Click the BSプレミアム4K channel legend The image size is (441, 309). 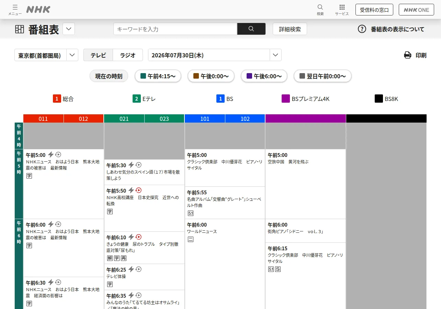(306, 99)
